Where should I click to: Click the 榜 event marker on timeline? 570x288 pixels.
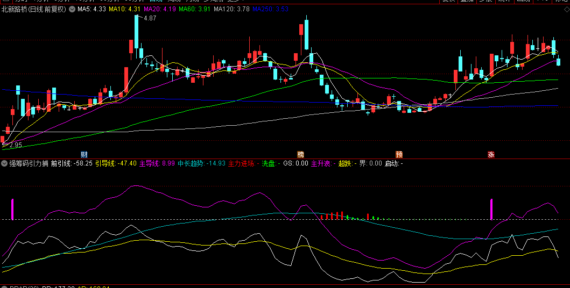[x=300, y=154]
